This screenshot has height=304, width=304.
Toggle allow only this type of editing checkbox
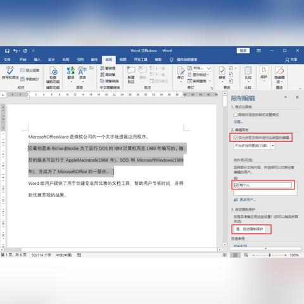(x=236, y=138)
